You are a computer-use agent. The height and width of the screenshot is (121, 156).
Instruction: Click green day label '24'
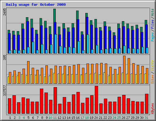114,118
